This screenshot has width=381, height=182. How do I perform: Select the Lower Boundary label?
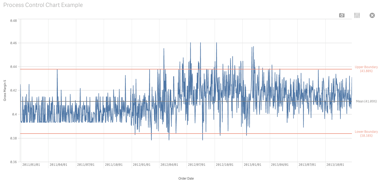(x=366, y=133)
